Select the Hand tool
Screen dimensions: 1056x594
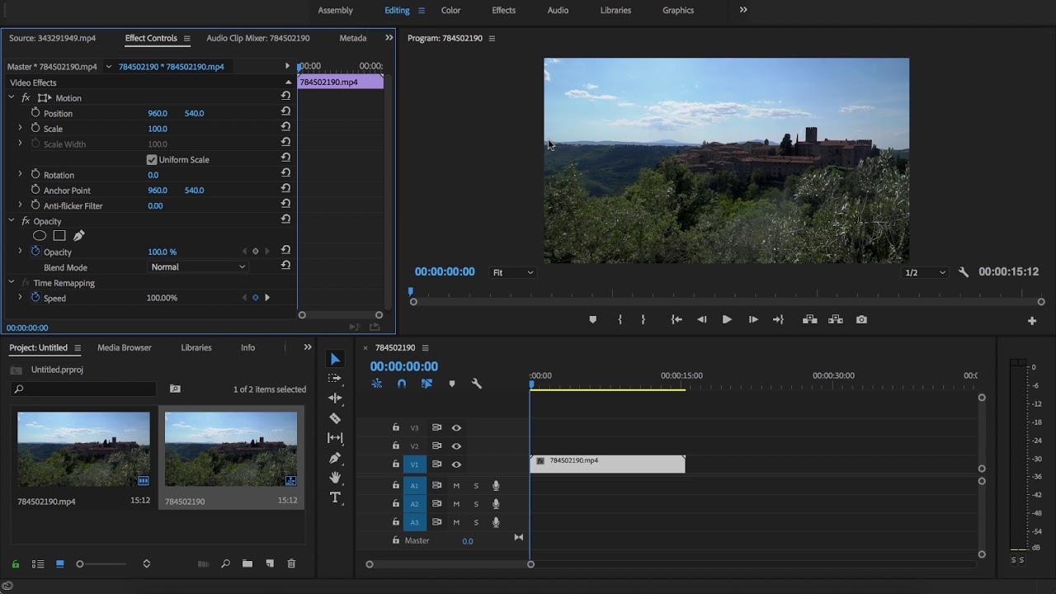[335, 478]
